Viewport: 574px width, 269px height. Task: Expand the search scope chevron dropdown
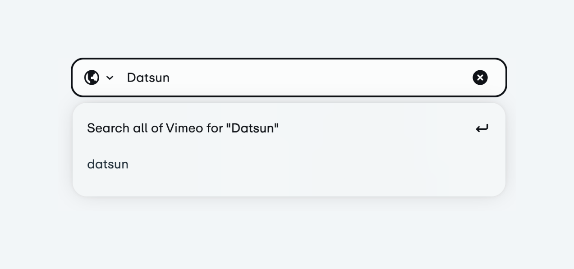pos(110,78)
